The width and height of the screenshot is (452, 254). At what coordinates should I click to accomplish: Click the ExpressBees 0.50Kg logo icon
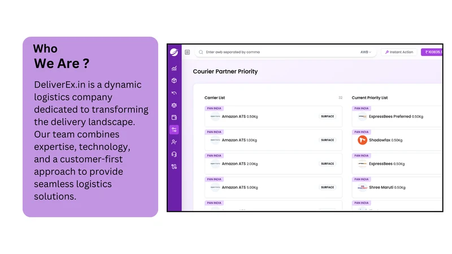point(362,164)
